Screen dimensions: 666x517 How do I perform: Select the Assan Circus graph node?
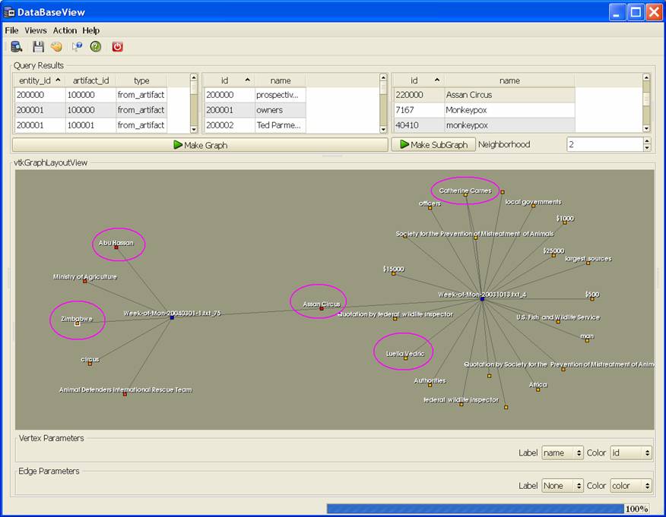tap(322, 308)
